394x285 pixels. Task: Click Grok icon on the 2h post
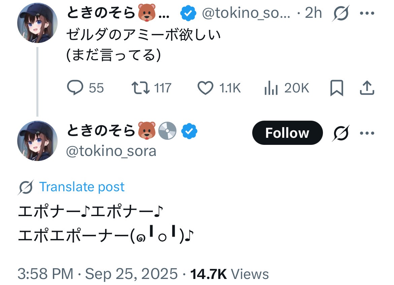[x=341, y=14]
